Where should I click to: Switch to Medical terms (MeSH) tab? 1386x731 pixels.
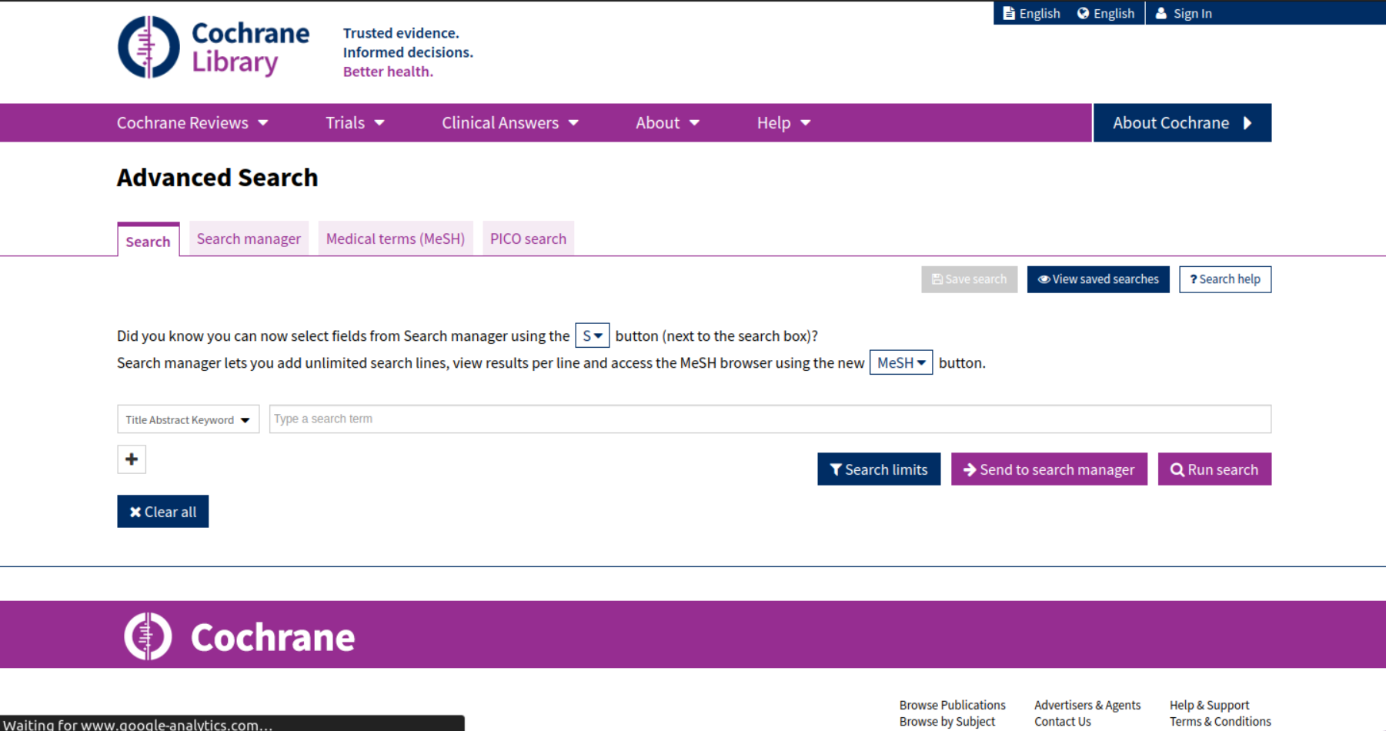pyautogui.click(x=395, y=239)
